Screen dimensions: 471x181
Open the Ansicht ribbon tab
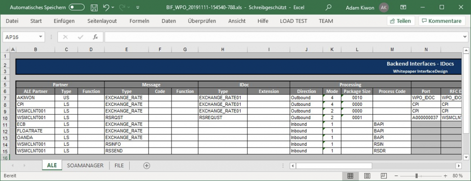coord(237,21)
